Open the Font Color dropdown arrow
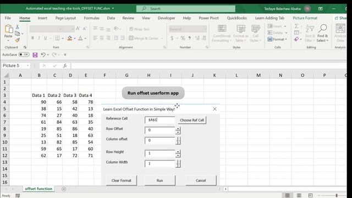This screenshot has width=352, height=198. point(86,38)
